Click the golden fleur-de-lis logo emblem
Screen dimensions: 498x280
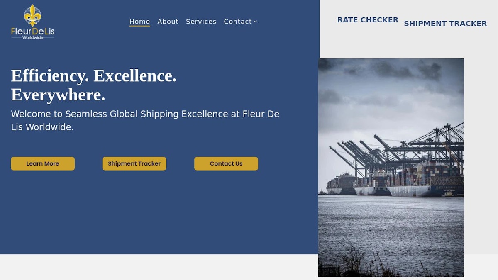32,15
